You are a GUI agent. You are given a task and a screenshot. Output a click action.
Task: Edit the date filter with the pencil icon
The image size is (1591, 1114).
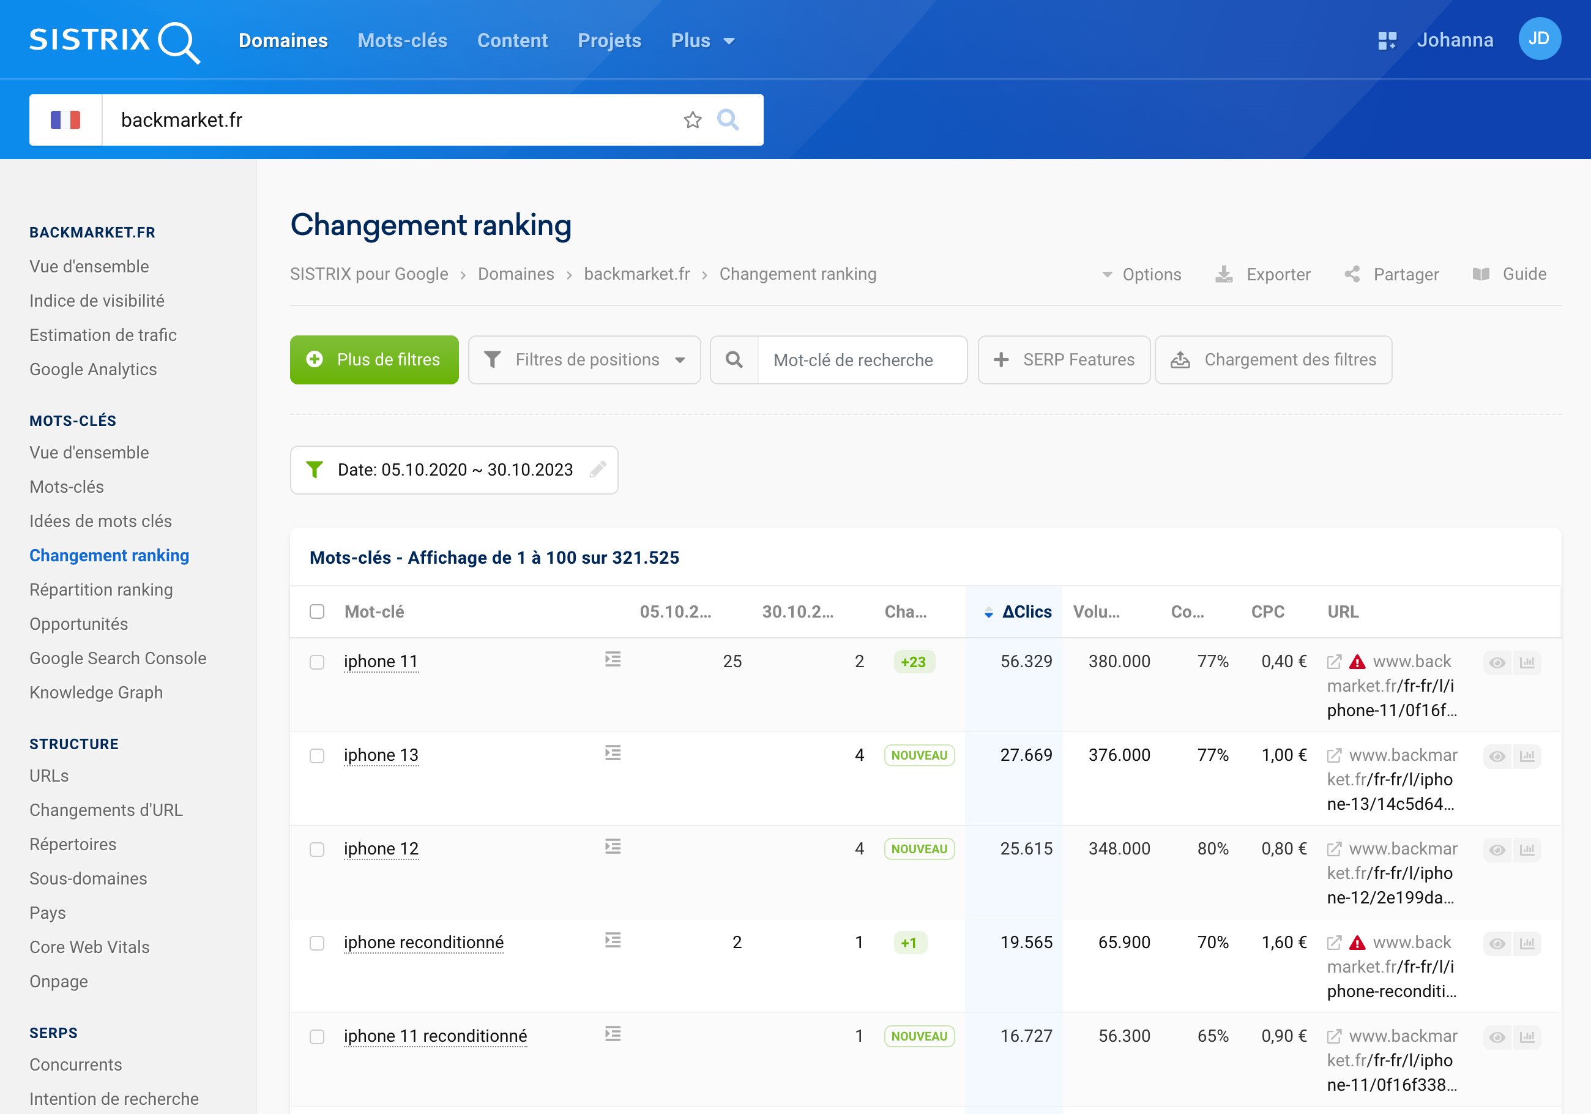point(598,470)
